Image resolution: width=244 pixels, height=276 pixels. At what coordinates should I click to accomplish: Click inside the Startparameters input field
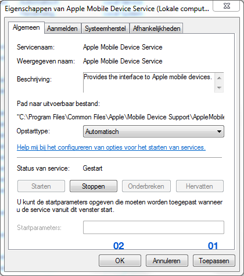(153, 227)
